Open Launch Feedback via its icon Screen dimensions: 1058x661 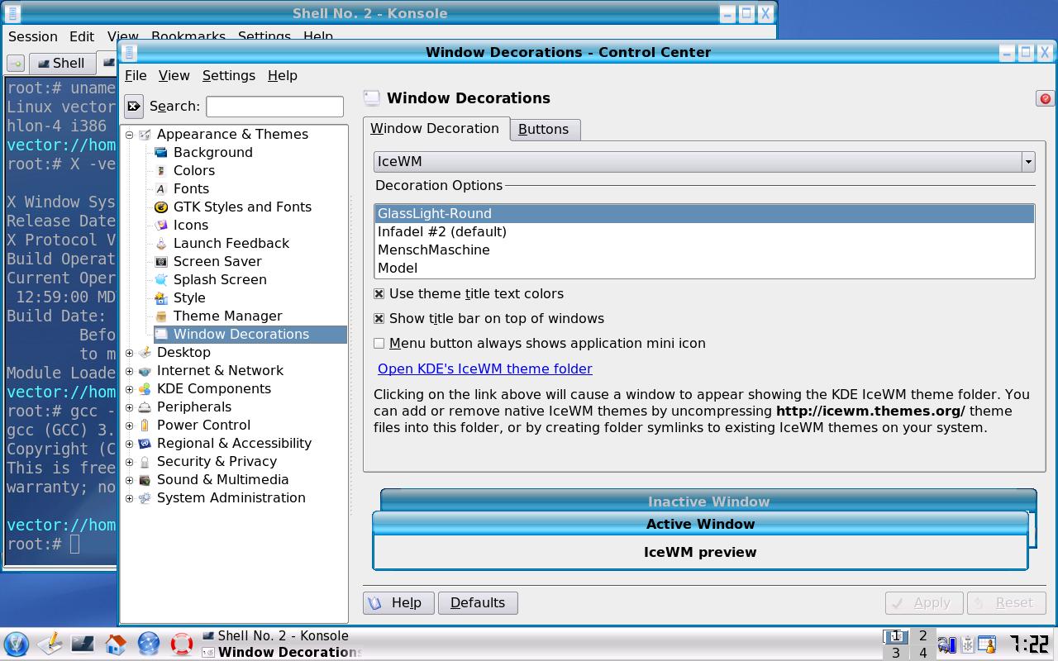(161, 243)
